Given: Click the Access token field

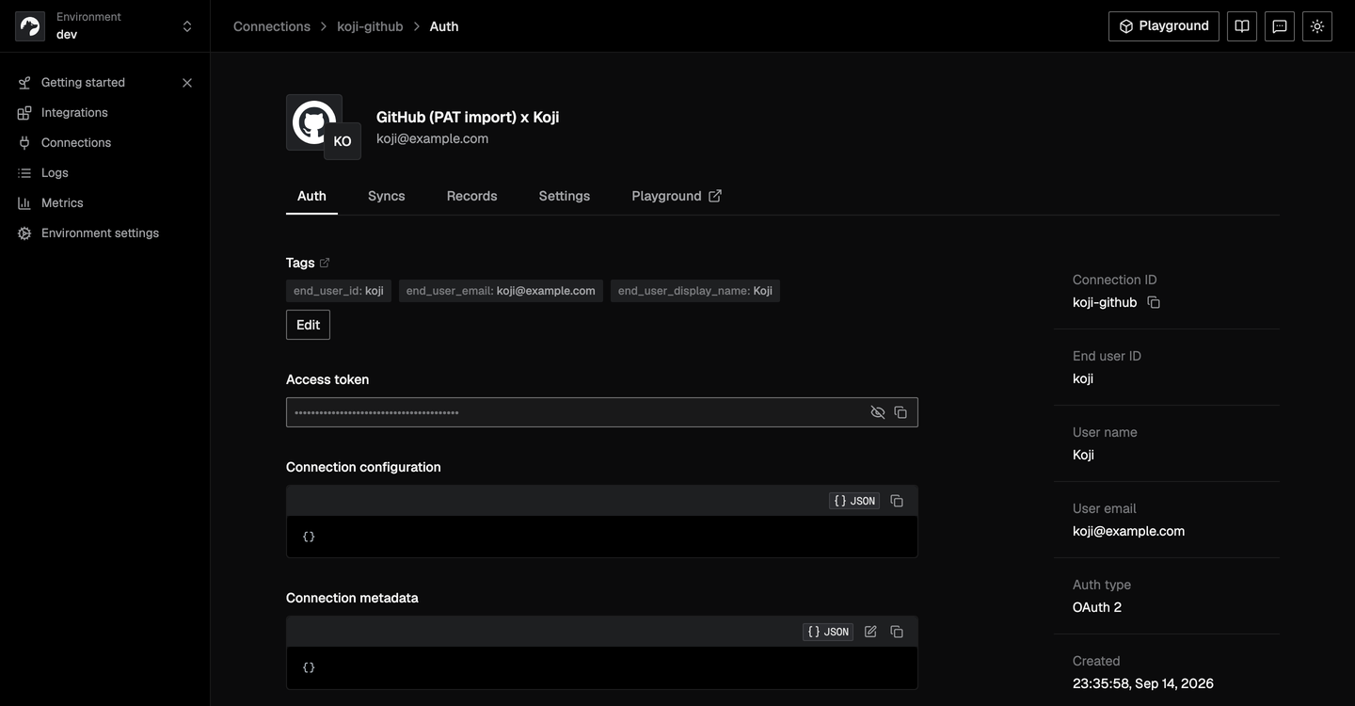Looking at the screenshot, I should pos(602,412).
